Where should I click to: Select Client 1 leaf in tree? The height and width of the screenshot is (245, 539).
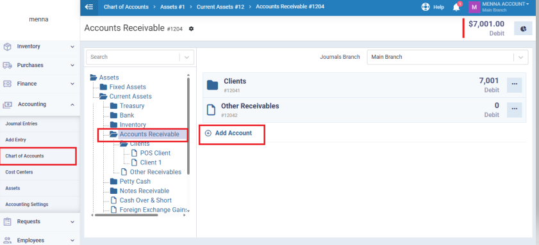(151, 162)
